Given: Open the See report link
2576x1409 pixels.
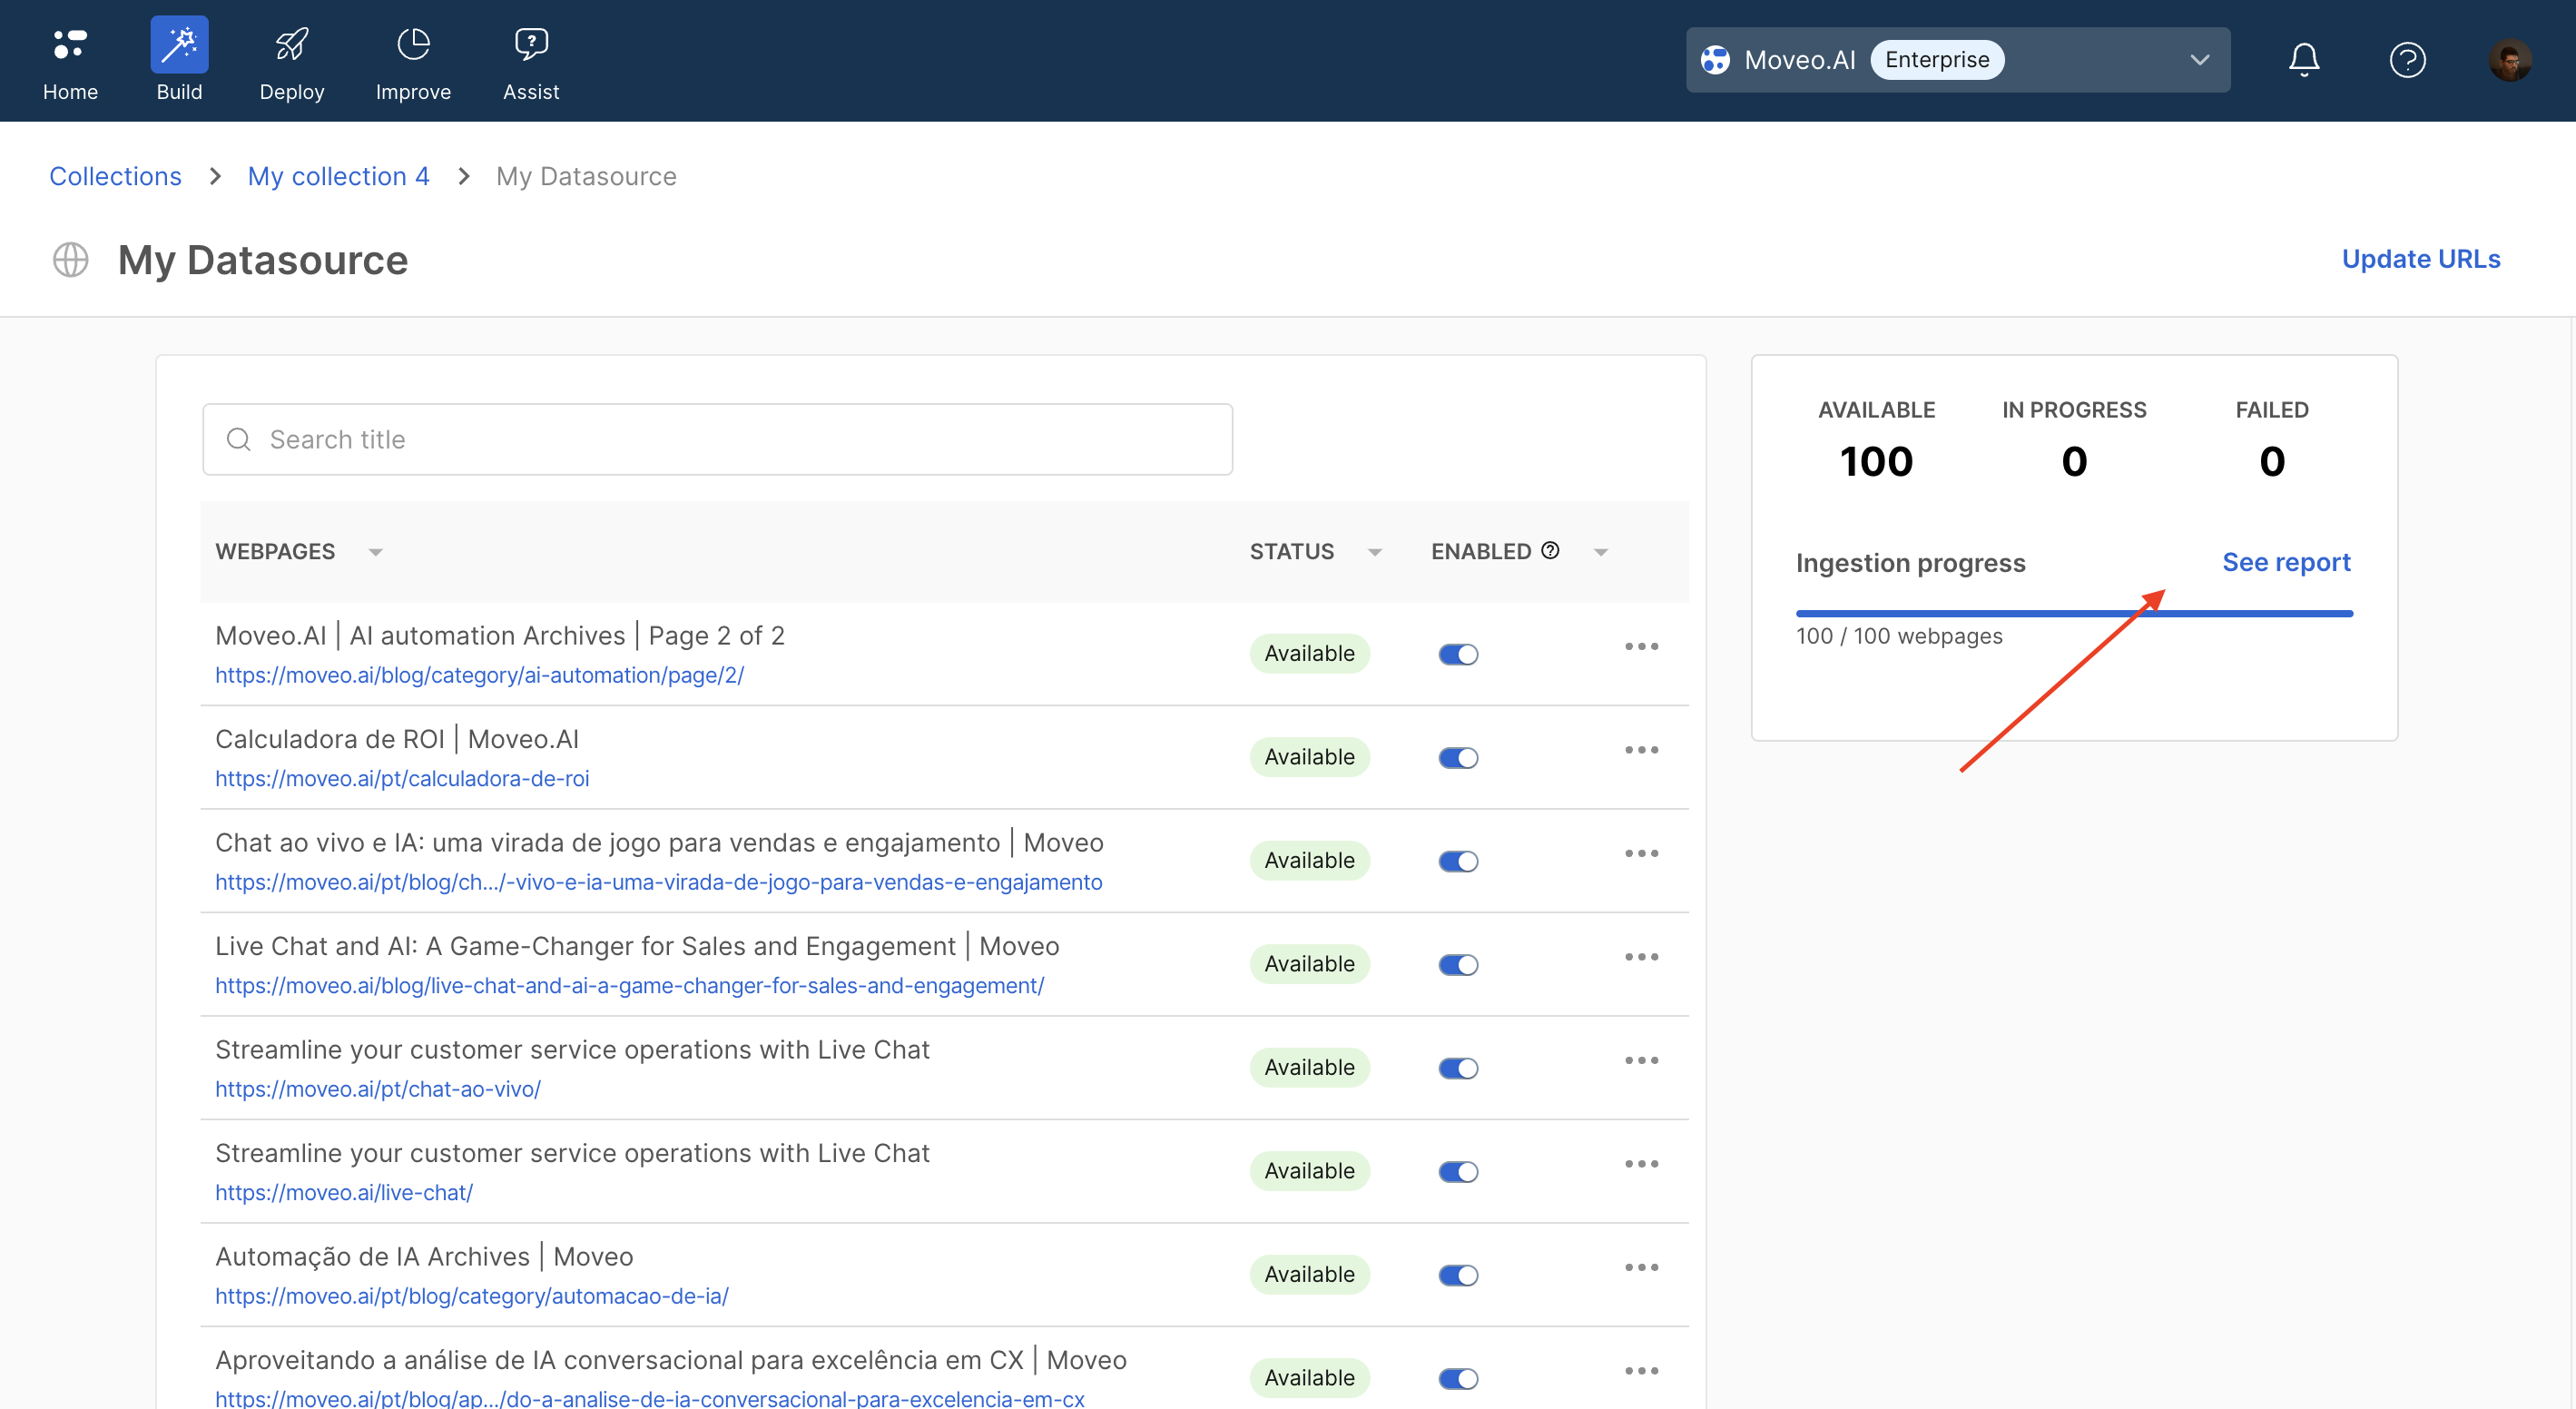Looking at the screenshot, I should click(x=2285, y=562).
